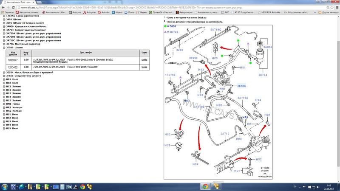The image size is (340, 191).
Task: Expand the 3F656 Соединитель шланга node
Action: [x=4, y=76]
